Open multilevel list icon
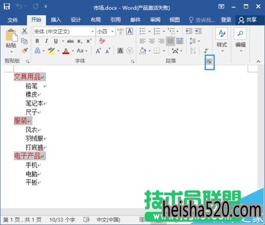 (x=171, y=31)
